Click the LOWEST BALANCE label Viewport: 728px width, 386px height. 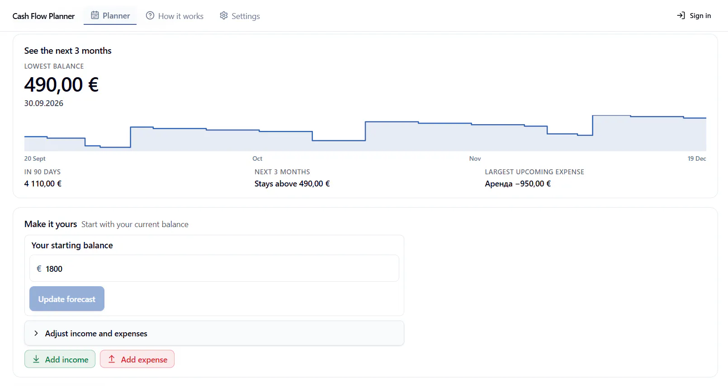(54, 66)
